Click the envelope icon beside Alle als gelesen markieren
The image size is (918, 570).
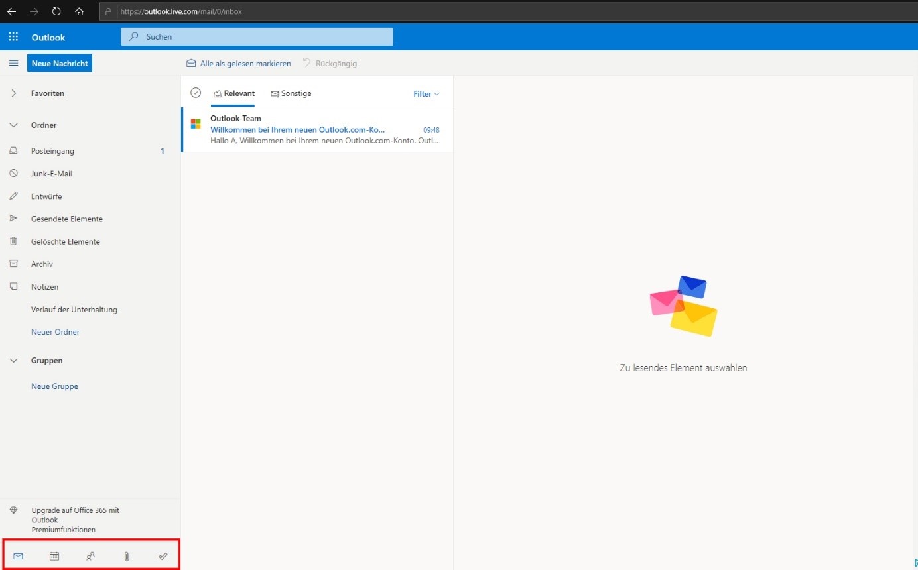click(191, 63)
